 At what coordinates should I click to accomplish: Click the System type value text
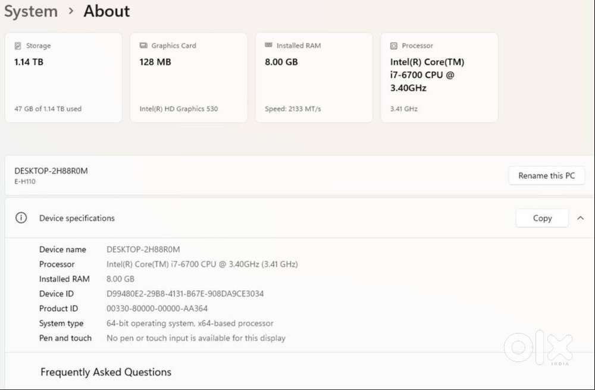pyautogui.click(x=190, y=323)
